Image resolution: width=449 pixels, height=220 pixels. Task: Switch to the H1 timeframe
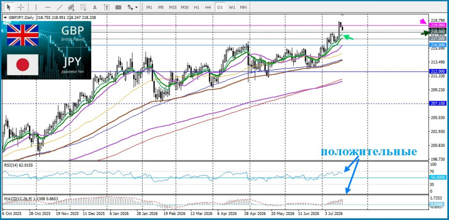[x=197, y=7]
